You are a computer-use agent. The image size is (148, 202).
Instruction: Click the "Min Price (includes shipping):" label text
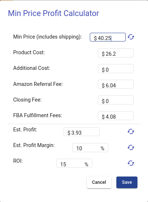click(48, 37)
